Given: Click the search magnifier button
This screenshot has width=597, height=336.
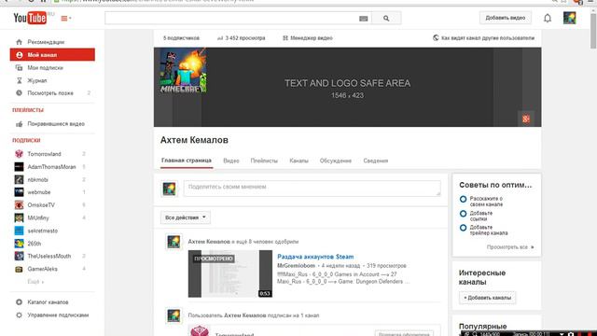Looking at the screenshot, I should (x=386, y=18).
